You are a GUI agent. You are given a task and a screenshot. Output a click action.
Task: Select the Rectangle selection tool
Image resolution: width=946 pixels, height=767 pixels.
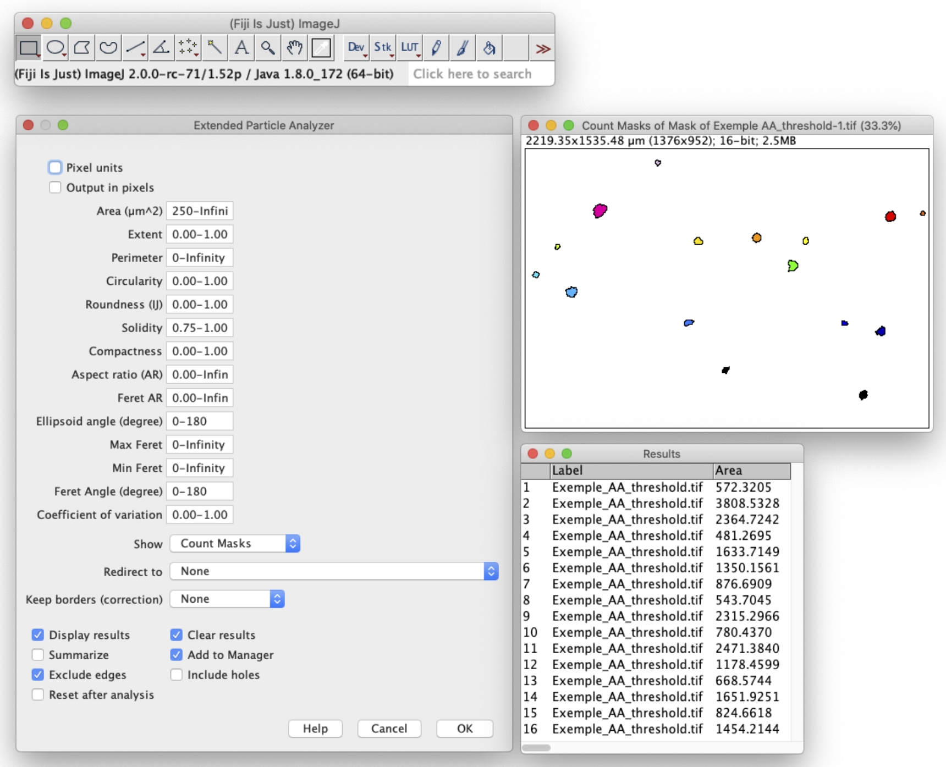pos(28,48)
